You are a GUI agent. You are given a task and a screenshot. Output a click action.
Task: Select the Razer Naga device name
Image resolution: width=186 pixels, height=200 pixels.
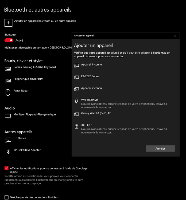click(x=21, y=91)
